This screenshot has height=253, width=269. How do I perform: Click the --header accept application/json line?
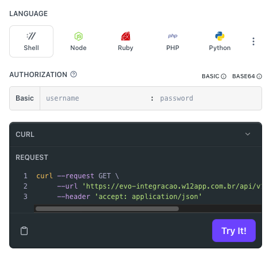[x=129, y=197]
